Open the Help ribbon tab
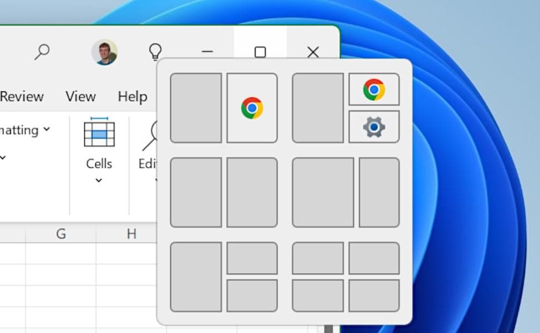 [x=133, y=96]
